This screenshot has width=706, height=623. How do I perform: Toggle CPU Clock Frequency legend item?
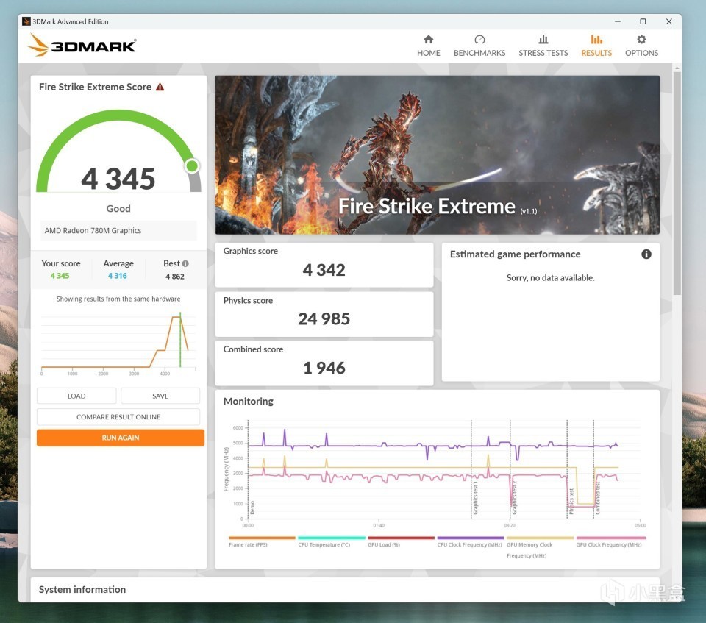pos(470,541)
